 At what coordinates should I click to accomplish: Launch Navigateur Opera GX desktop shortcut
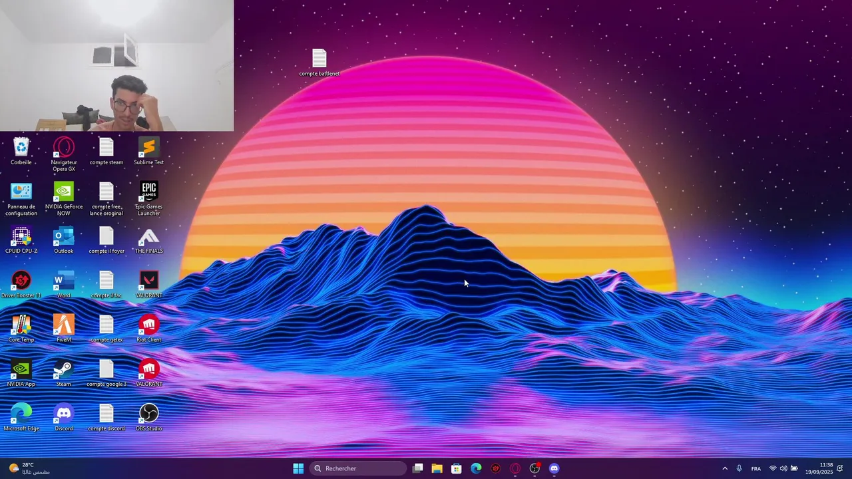coord(64,154)
